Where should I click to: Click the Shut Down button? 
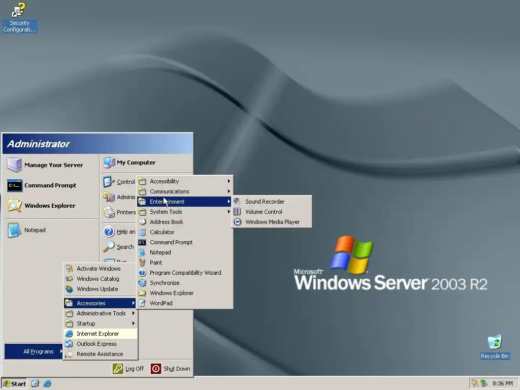pyautogui.click(x=171, y=369)
